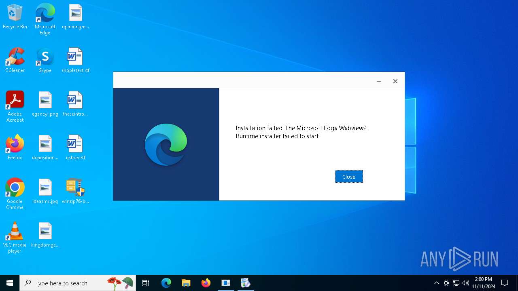Open the network status tray icon

click(x=456, y=283)
